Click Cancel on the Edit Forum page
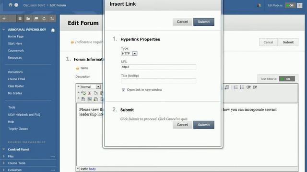 tap(268, 43)
